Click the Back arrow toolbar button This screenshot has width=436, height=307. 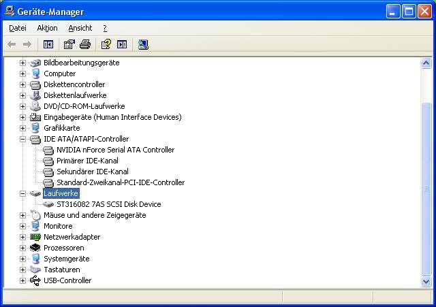pos(12,44)
